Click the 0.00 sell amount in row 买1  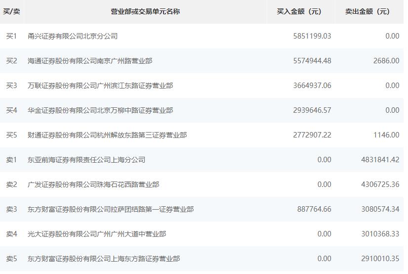[392, 36]
